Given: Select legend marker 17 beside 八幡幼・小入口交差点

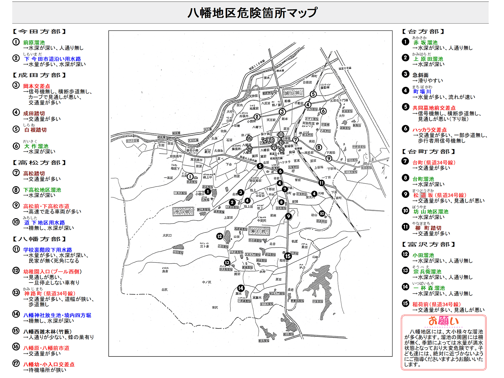Looking at the screenshot, I should pos(16,363).
